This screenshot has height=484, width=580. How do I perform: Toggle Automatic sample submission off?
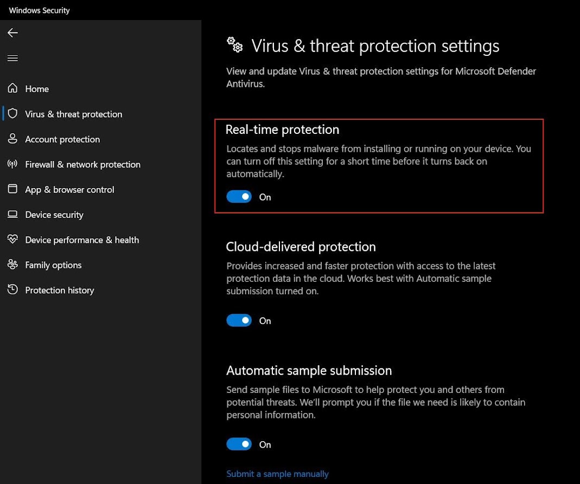(x=239, y=444)
